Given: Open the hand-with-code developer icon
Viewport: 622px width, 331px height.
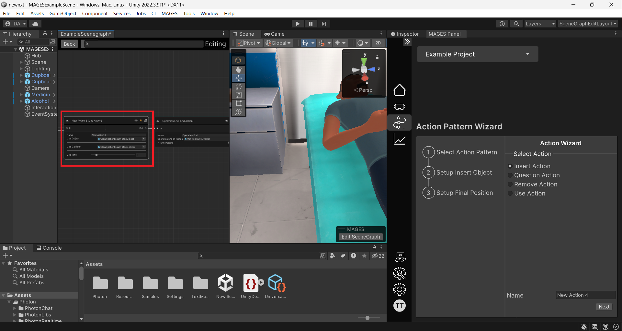Looking at the screenshot, I should (x=400, y=257).
